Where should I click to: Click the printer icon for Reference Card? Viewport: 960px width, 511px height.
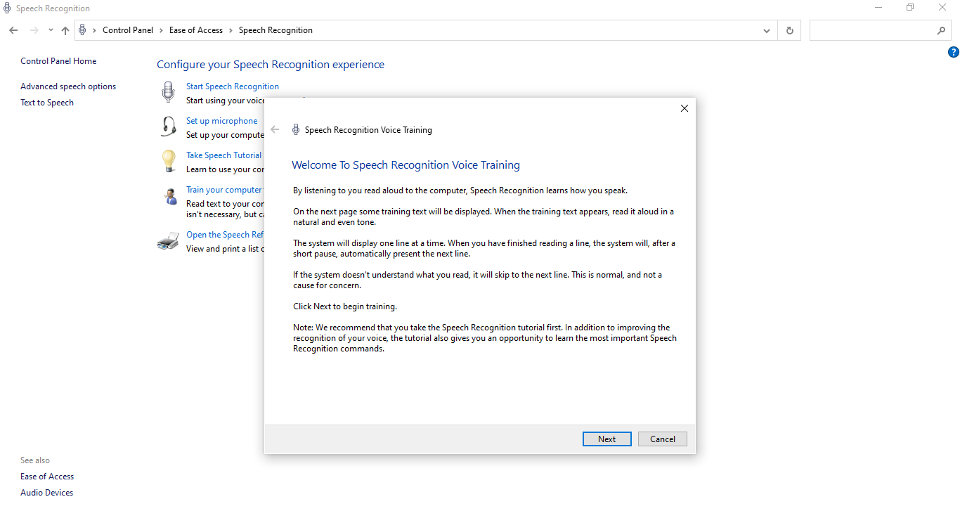click(x=168, y=241)
